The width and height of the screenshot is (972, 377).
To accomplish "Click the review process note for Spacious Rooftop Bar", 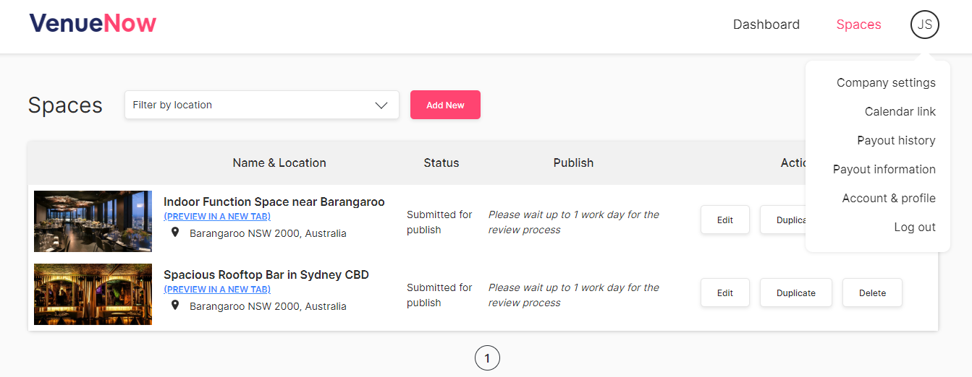I will [x=574, y=295].
